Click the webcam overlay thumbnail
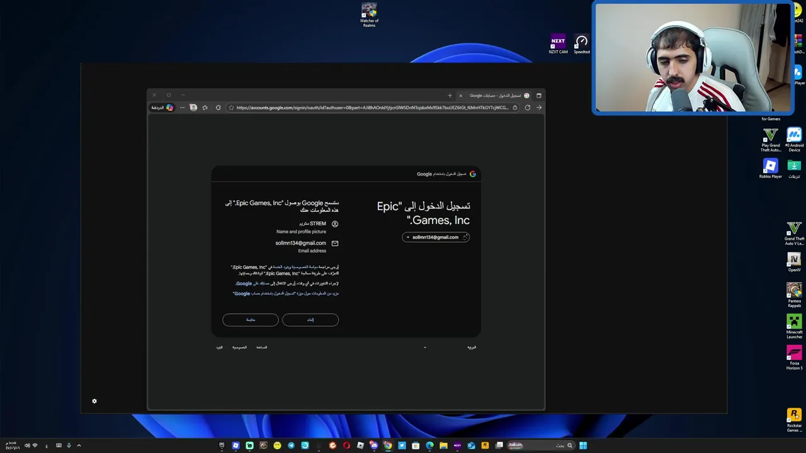 click(x=693, y=58)
